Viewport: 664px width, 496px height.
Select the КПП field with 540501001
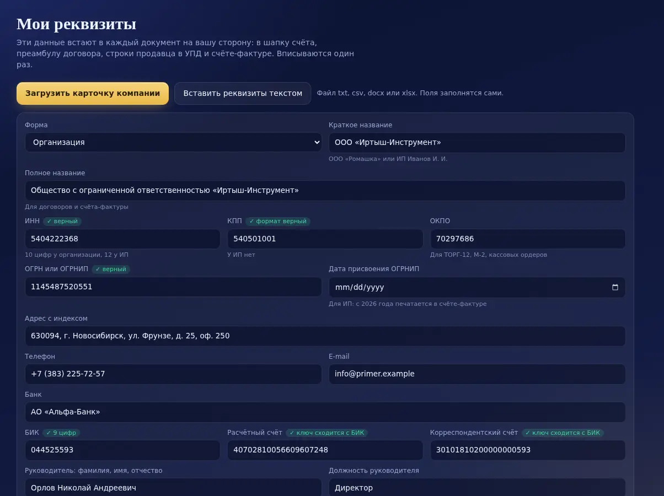(x=325, y=239)
